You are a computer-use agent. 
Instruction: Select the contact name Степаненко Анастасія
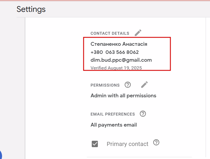click(x=119, y=44)
